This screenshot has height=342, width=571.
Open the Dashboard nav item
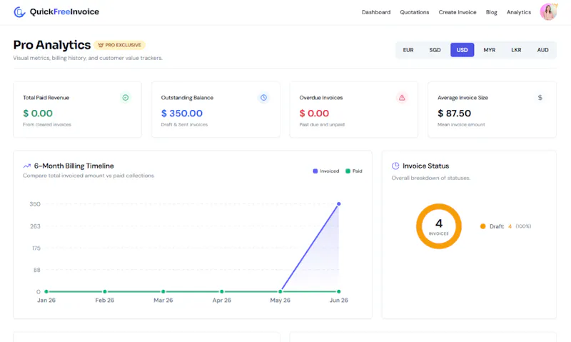376,12
